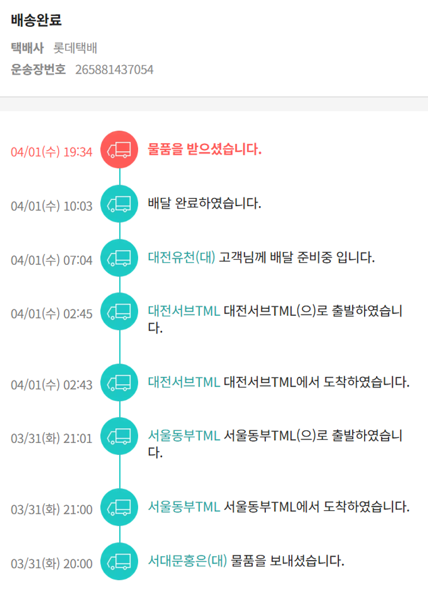The width and height of the screenshot is (428, 600).
Task: Click the 03/31(화) 20:00 timestamp
Action: [x=51, y=563]
